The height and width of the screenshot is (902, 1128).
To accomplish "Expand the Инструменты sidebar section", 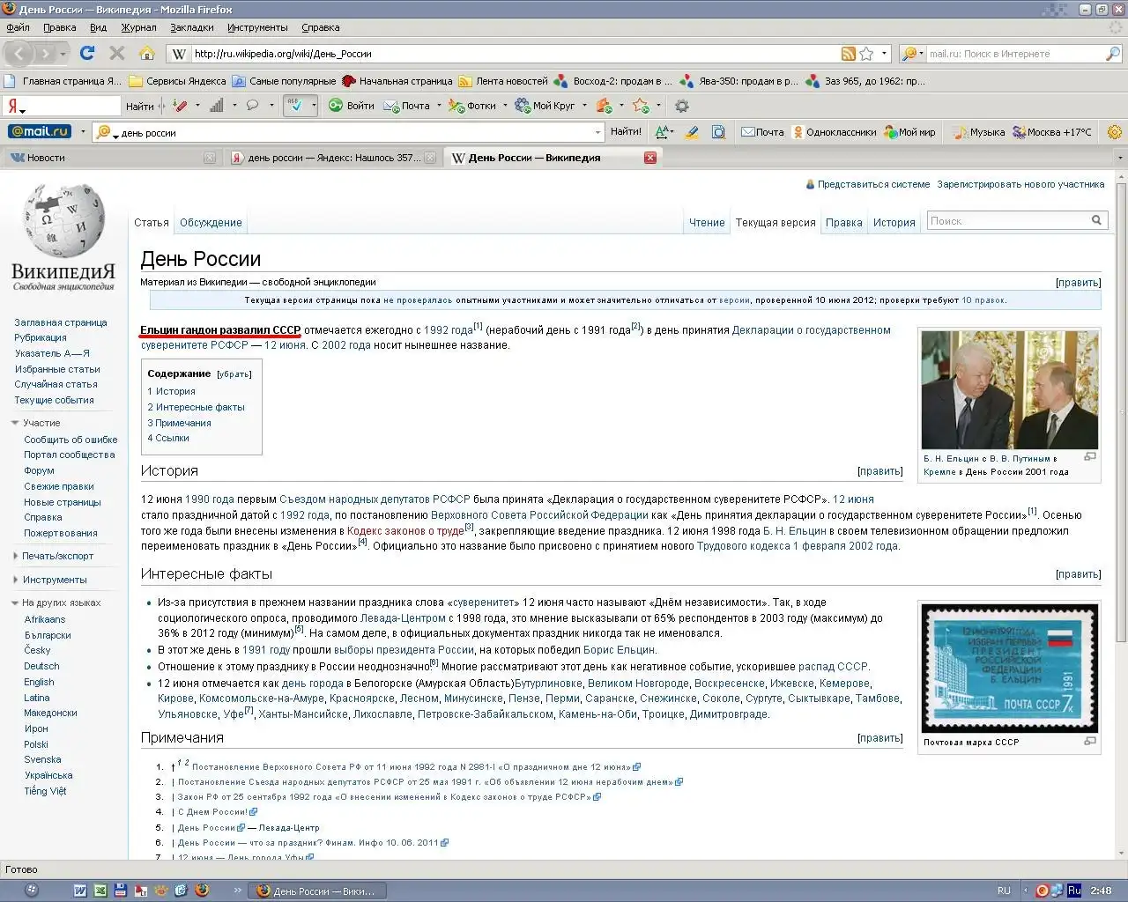I will pyautogui.click(x=16, y=580).
